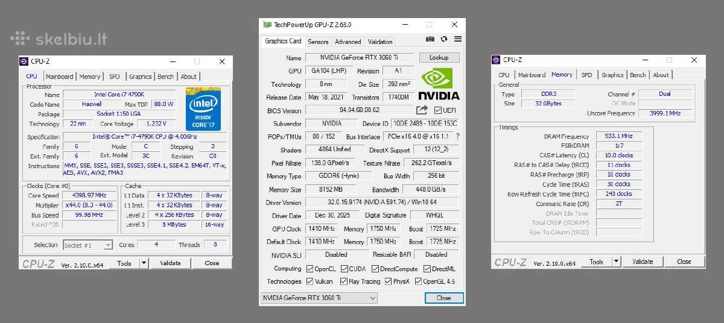724x323 pixels.
Task: Open Graphics tab in CPU-Z window showing Memory info
Action: tap(612, 75)
